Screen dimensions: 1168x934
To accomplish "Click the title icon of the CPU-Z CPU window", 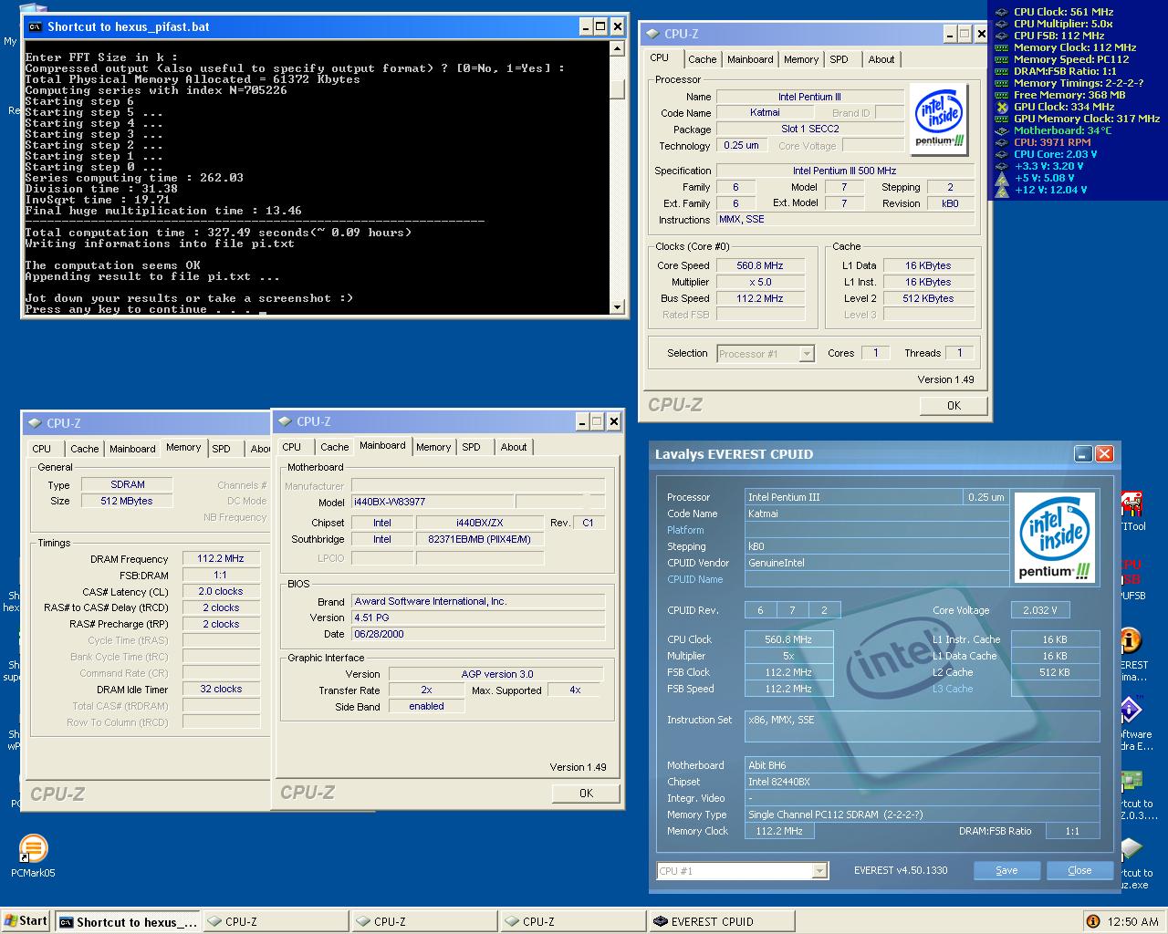I will pyautogui.click(x=652, y=34).
